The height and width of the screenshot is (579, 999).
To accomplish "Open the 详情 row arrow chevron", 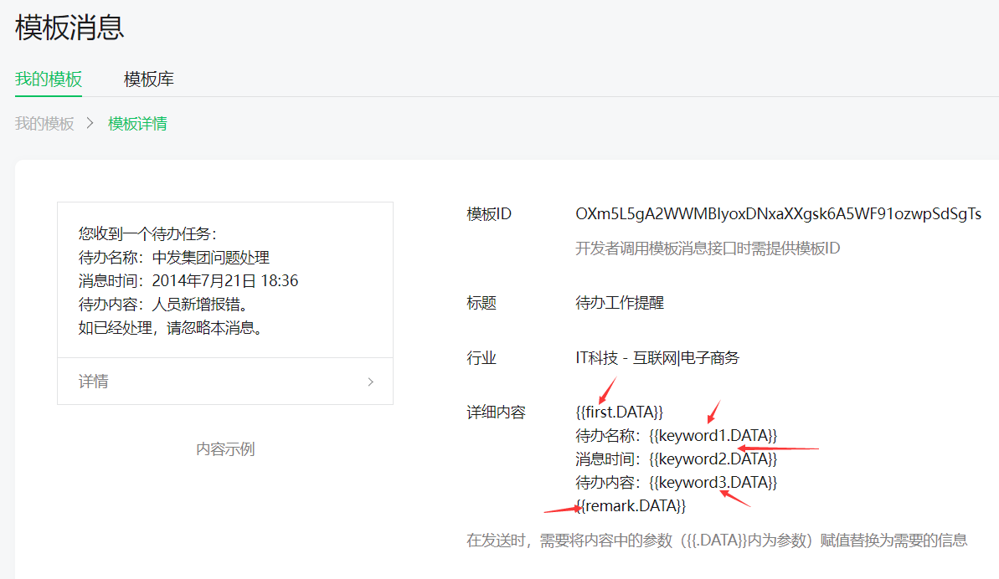I will (x=371, y=382).
